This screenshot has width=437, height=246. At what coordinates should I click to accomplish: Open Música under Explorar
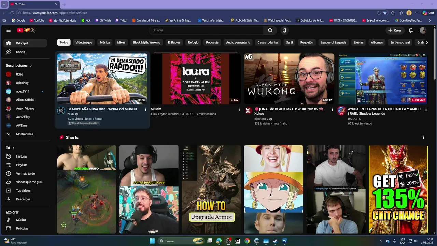[x=25, y=220]
